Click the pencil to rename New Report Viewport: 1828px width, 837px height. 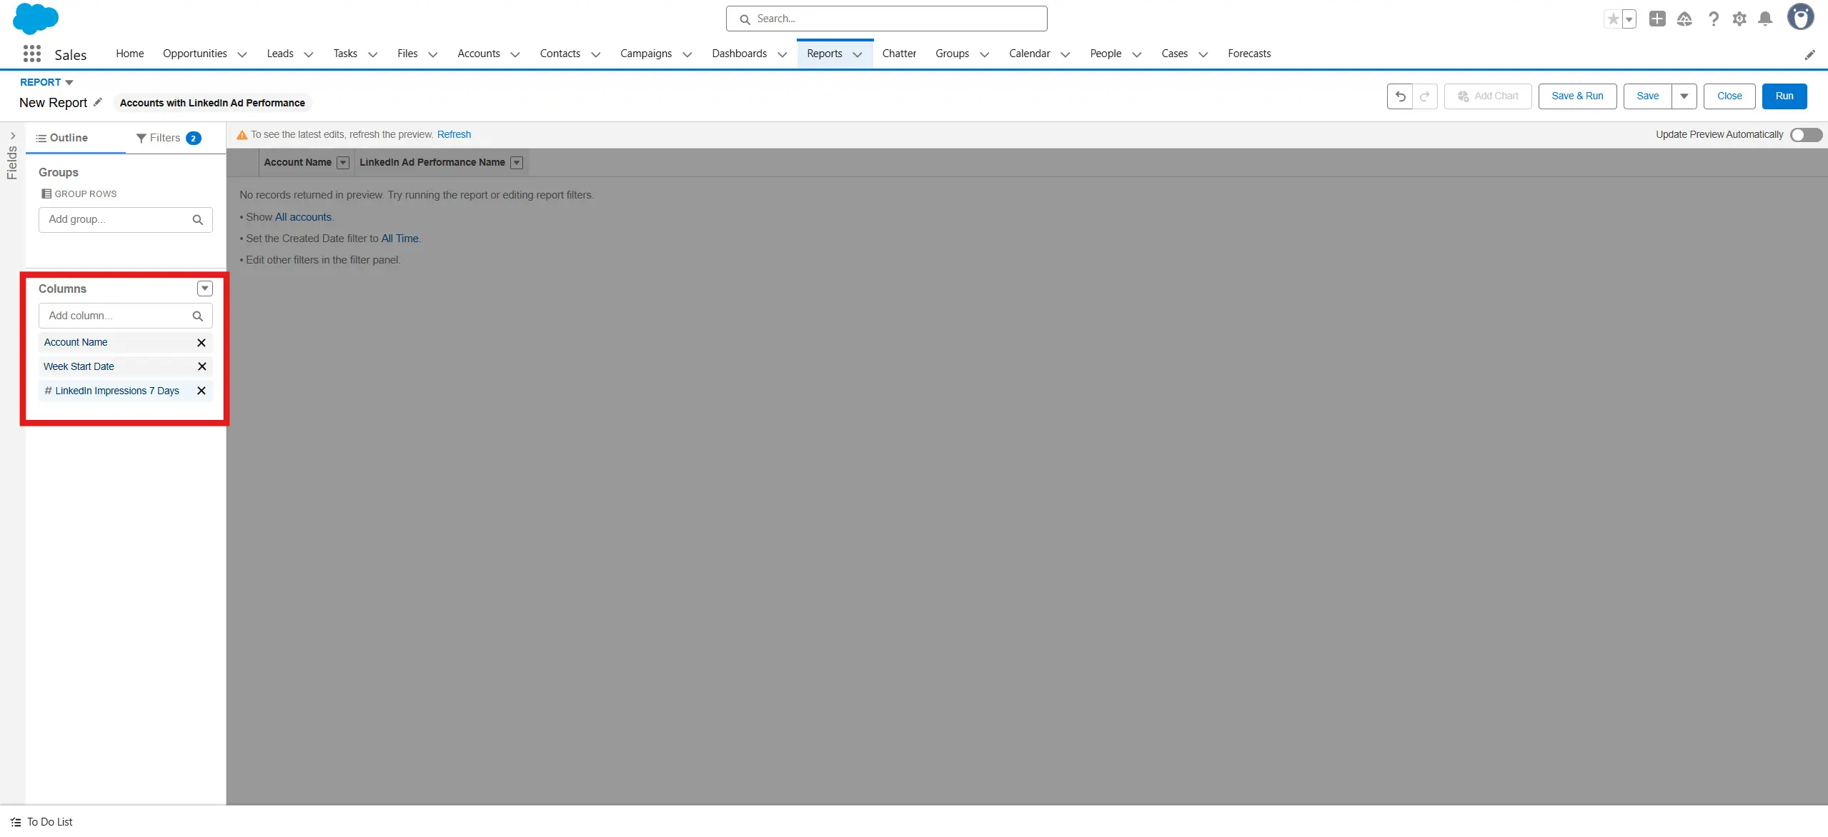tap(98, 102)
